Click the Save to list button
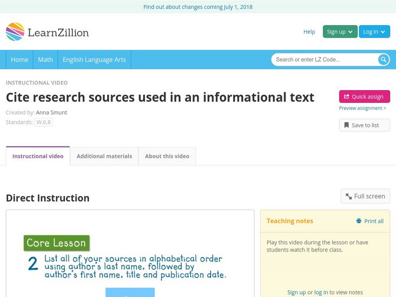The width and height of the screenshot is (396, 297). (364, 125)
